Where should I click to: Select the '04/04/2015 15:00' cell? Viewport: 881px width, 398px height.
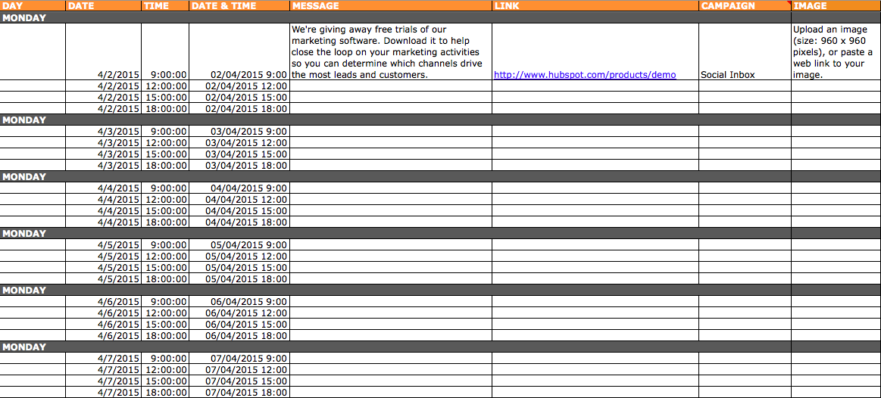pyautogui.click(x=239, y=210)
